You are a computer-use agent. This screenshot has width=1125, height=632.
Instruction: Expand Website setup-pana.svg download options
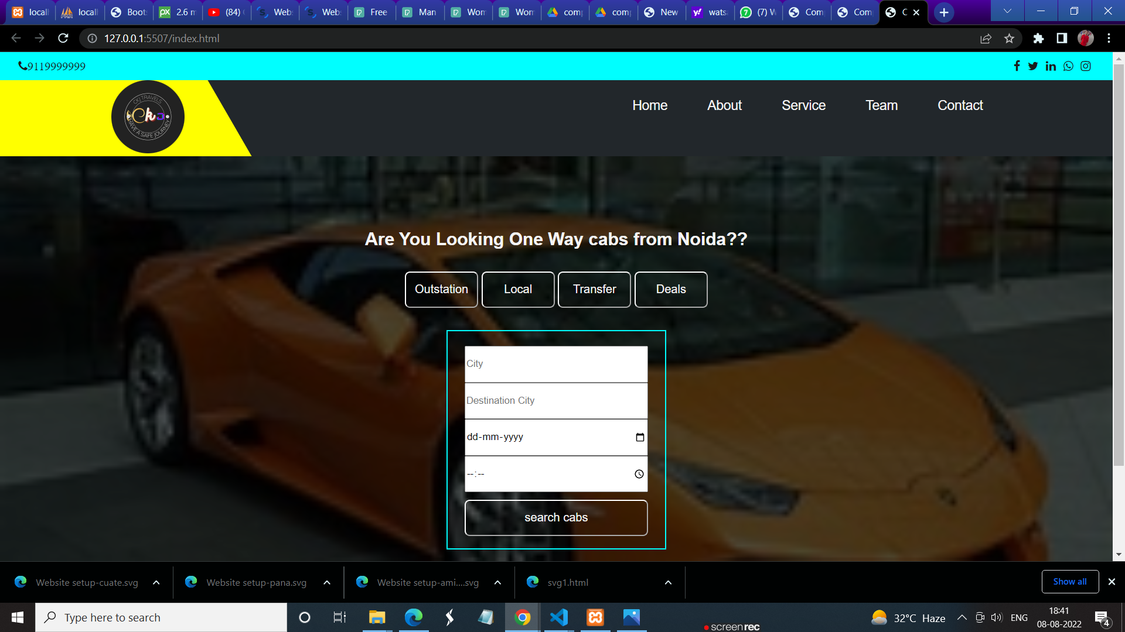pyautogui.click(x=327, y=583)
